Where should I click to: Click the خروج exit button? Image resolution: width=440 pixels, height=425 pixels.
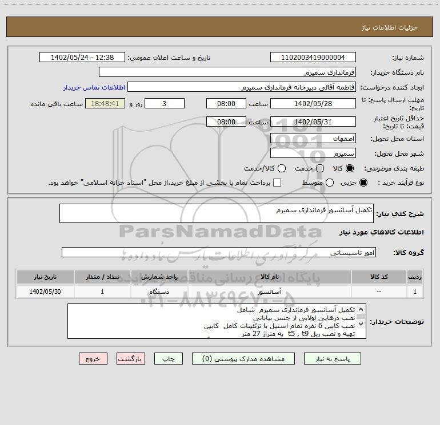click(93, 359)
